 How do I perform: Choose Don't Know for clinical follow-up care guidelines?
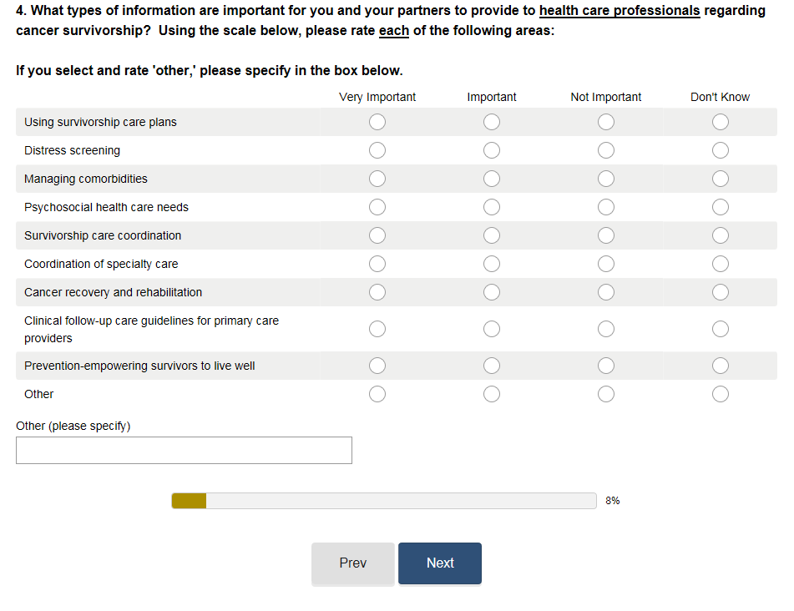pyautogui.click(x=721, y=330)
